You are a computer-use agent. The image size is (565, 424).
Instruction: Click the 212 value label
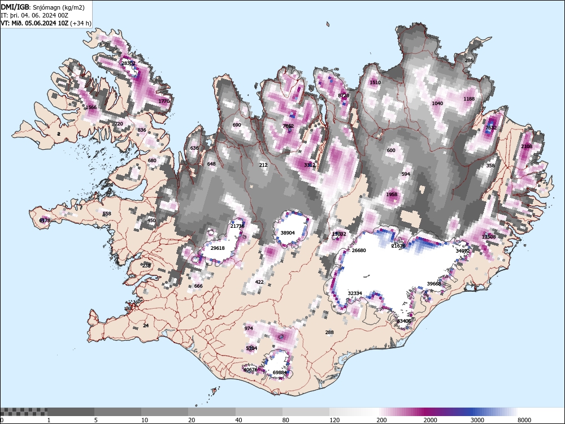point(263,165)
